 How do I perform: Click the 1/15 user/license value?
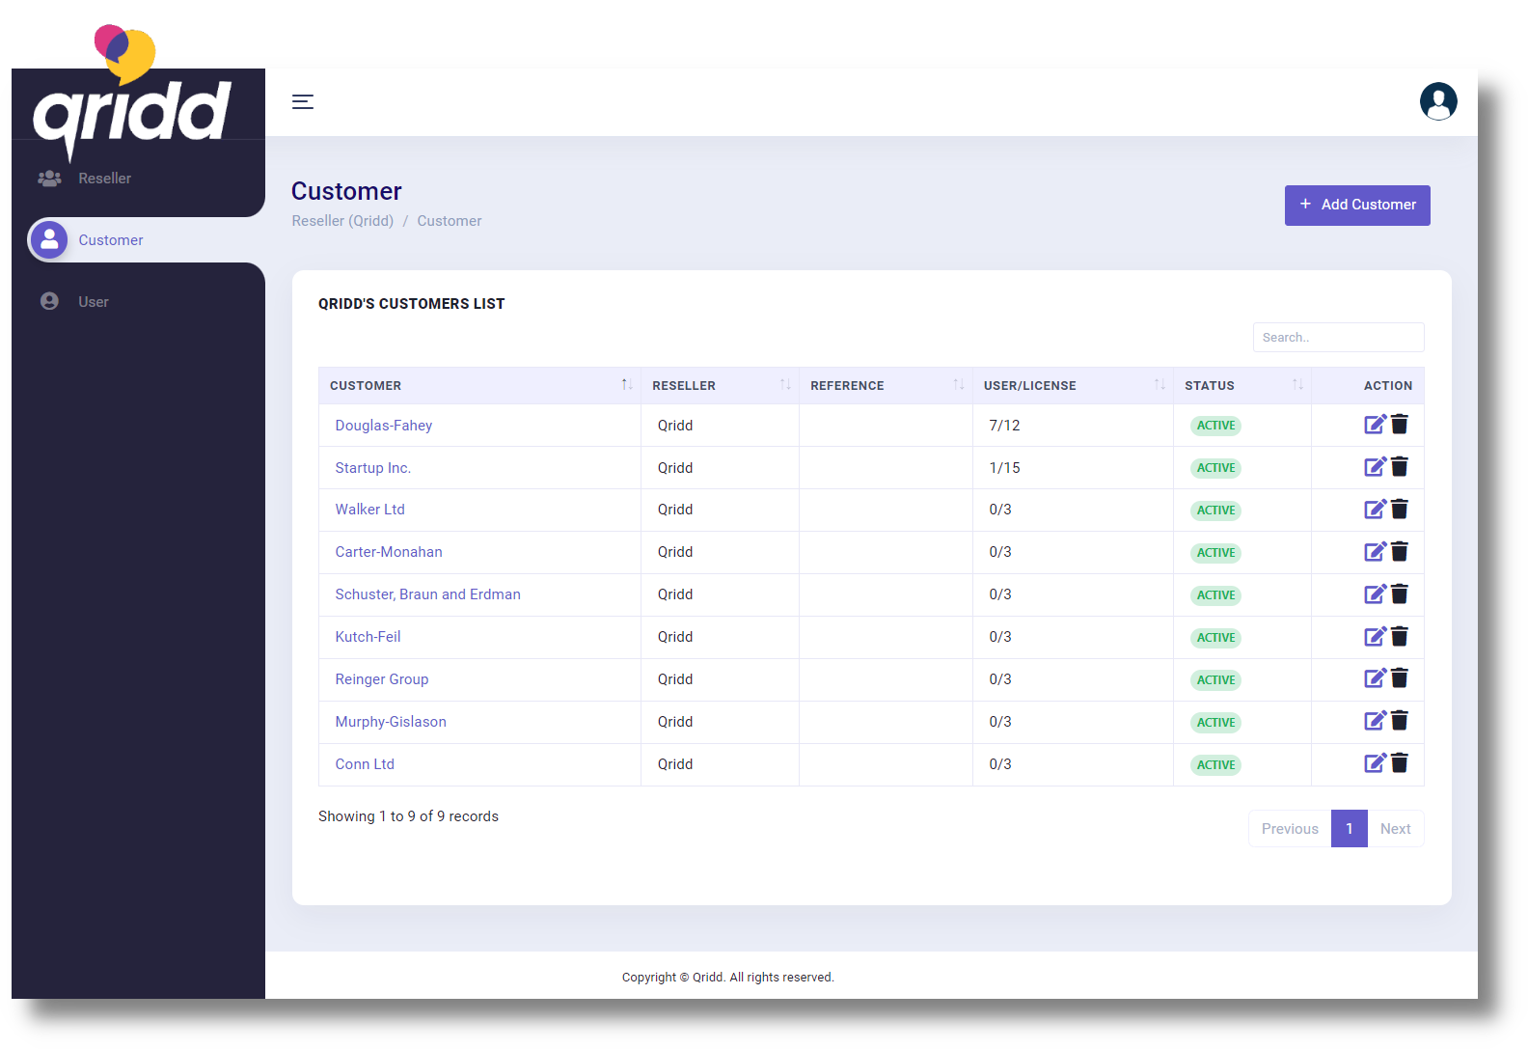[x=1004, y=468]
